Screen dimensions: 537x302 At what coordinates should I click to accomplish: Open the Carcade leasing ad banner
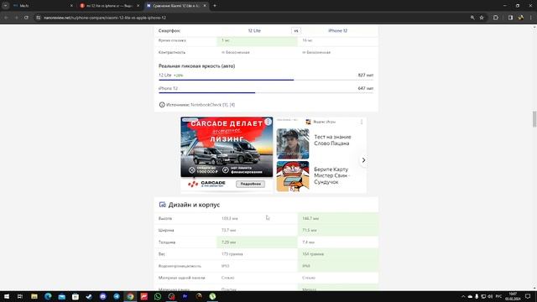pyautogui.click(x=227, y=147)
